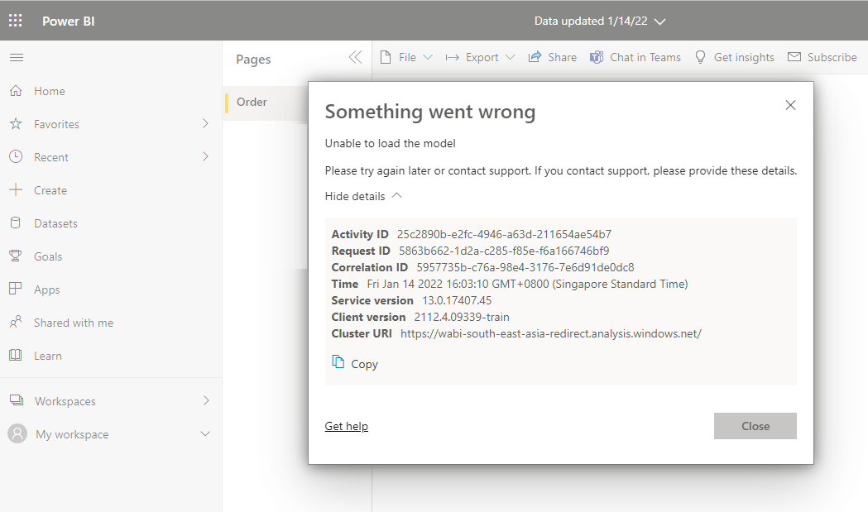Open Learn in the navigation

coord(48,356)
